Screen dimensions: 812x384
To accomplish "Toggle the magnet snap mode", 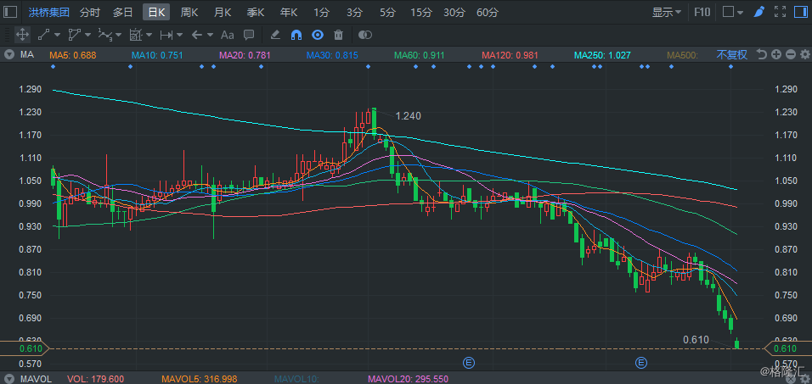I will pos(296,35).
